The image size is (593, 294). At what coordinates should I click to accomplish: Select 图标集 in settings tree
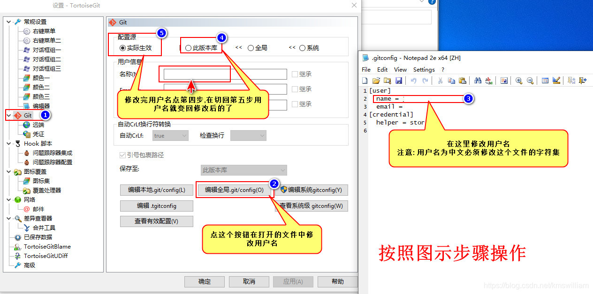coord(41,181)
